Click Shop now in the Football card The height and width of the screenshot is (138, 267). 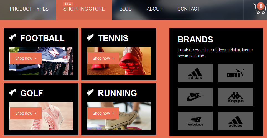point(26,58)
